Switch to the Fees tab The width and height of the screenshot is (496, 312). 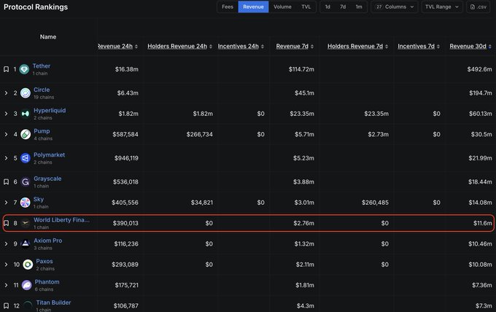coord(228,7)
